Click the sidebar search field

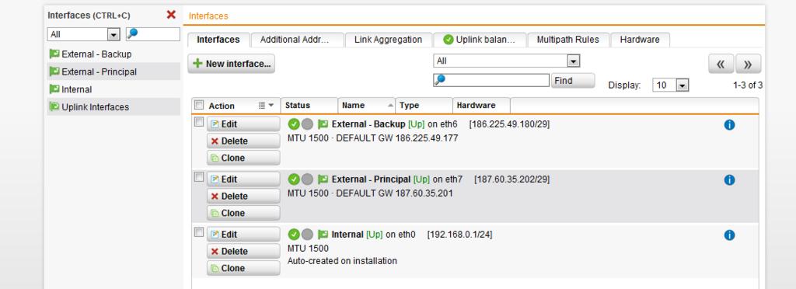click(153, 34)
